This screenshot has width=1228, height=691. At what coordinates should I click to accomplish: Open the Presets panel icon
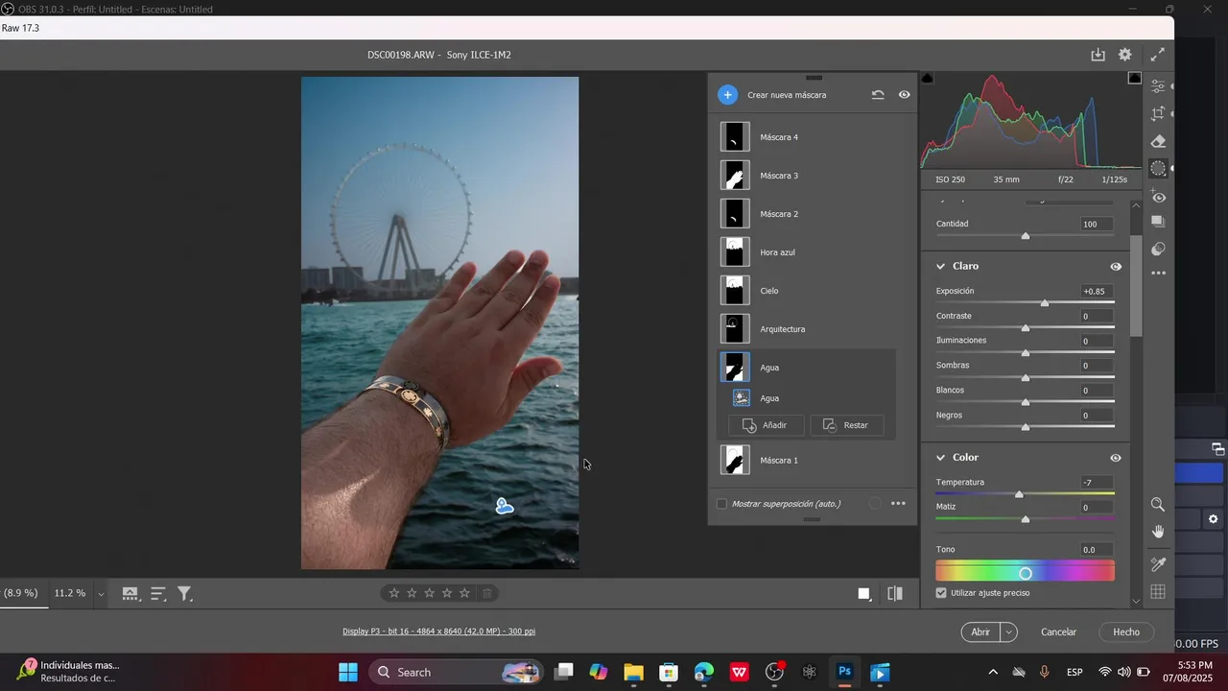1158,249
